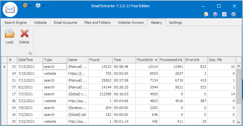Sort by the Size, Mb column header
Viewport: 243px width, 126px height.
pos(222,60)
